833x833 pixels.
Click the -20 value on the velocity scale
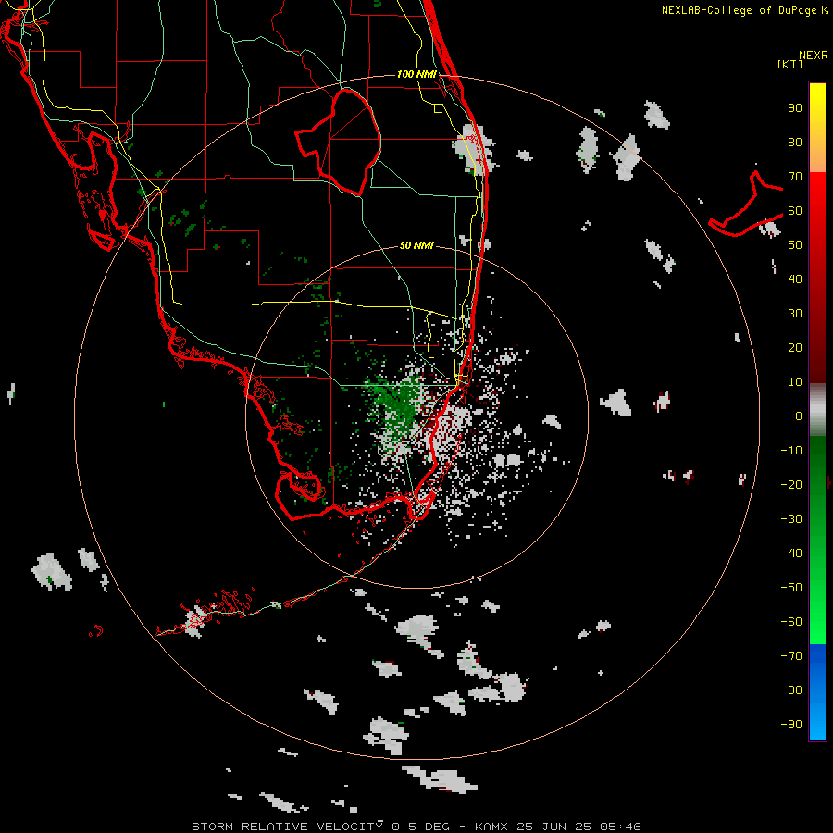pyautogui.click(x=791, y=484)
